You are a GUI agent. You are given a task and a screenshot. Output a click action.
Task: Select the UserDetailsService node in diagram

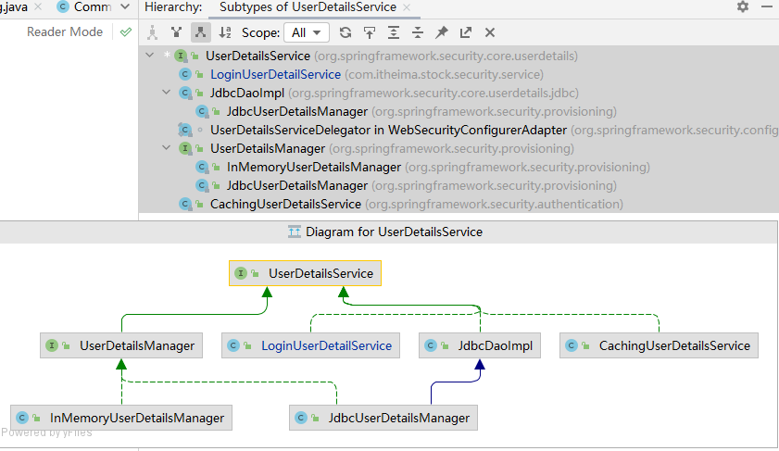305,273
